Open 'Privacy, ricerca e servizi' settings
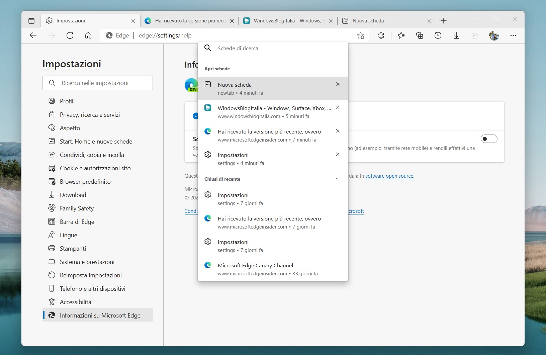 point(98,114)
